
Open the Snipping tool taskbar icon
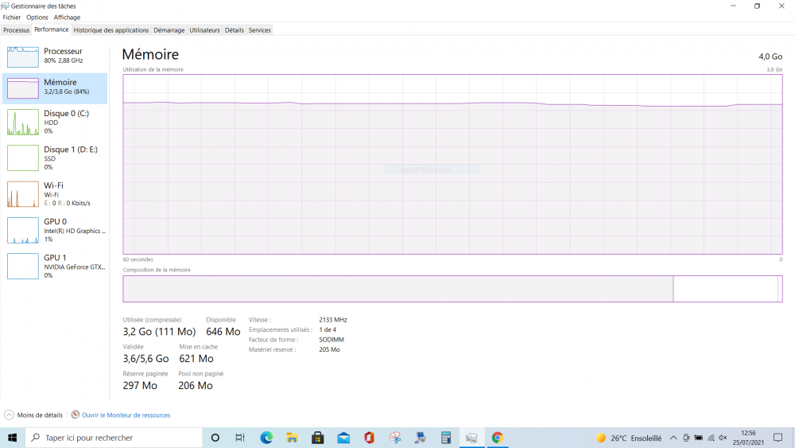pyautogui.click(x=395, y=438)
